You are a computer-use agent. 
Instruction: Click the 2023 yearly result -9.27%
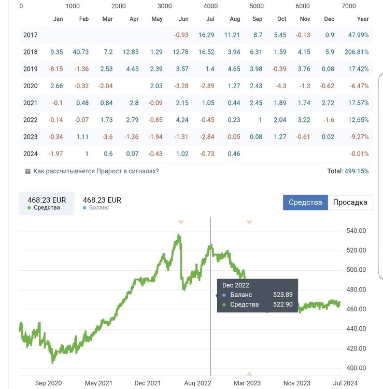pyautogui.click(x=359, y=137)
